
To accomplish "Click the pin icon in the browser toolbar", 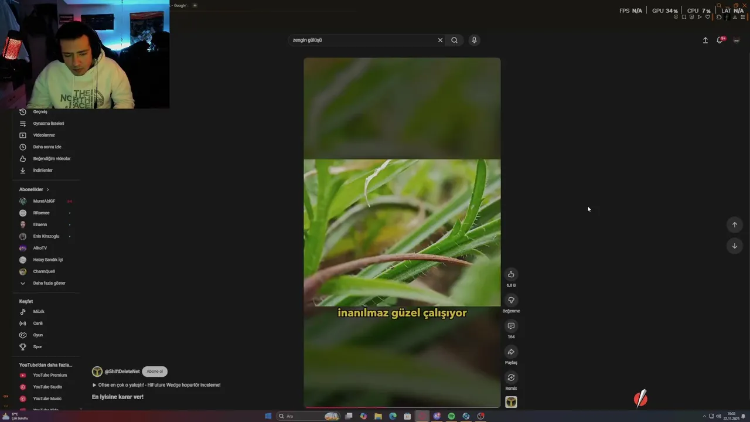I will [x=676, y=17].
